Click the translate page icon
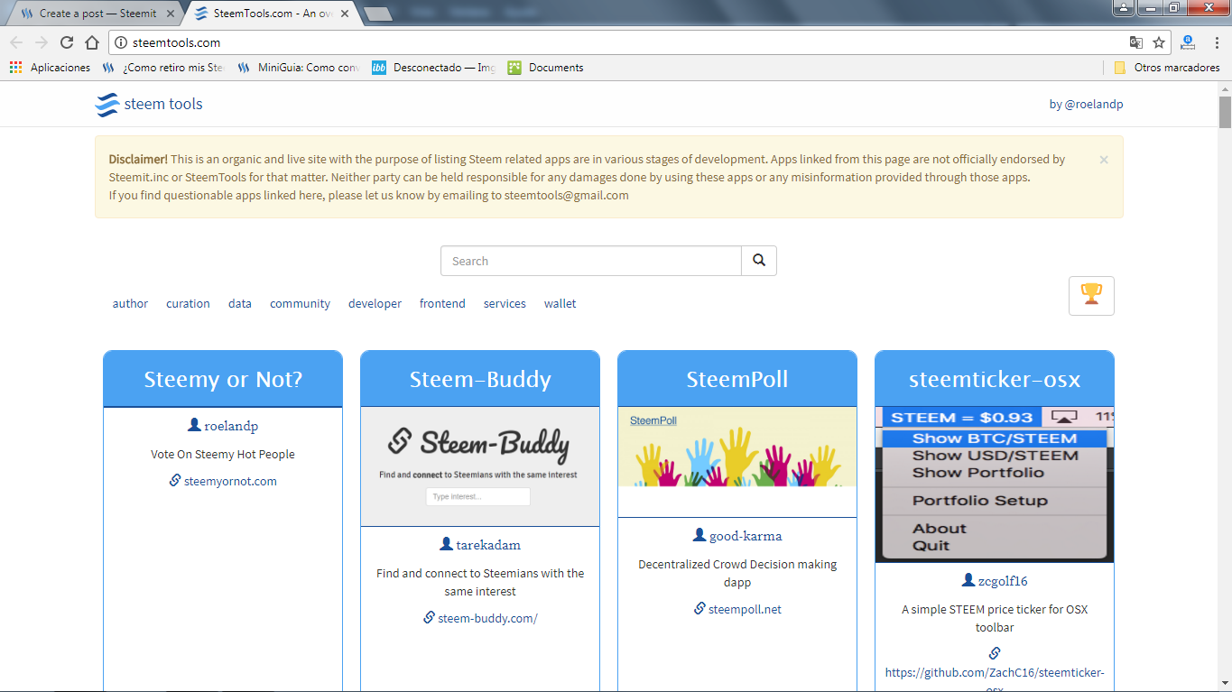 [x=1136, y=42]
